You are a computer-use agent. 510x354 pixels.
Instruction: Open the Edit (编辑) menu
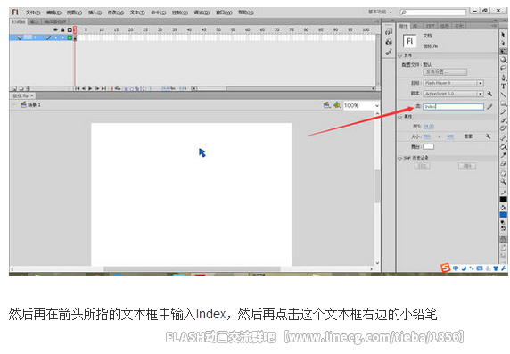pyautogui.click(x=53, y=12)
